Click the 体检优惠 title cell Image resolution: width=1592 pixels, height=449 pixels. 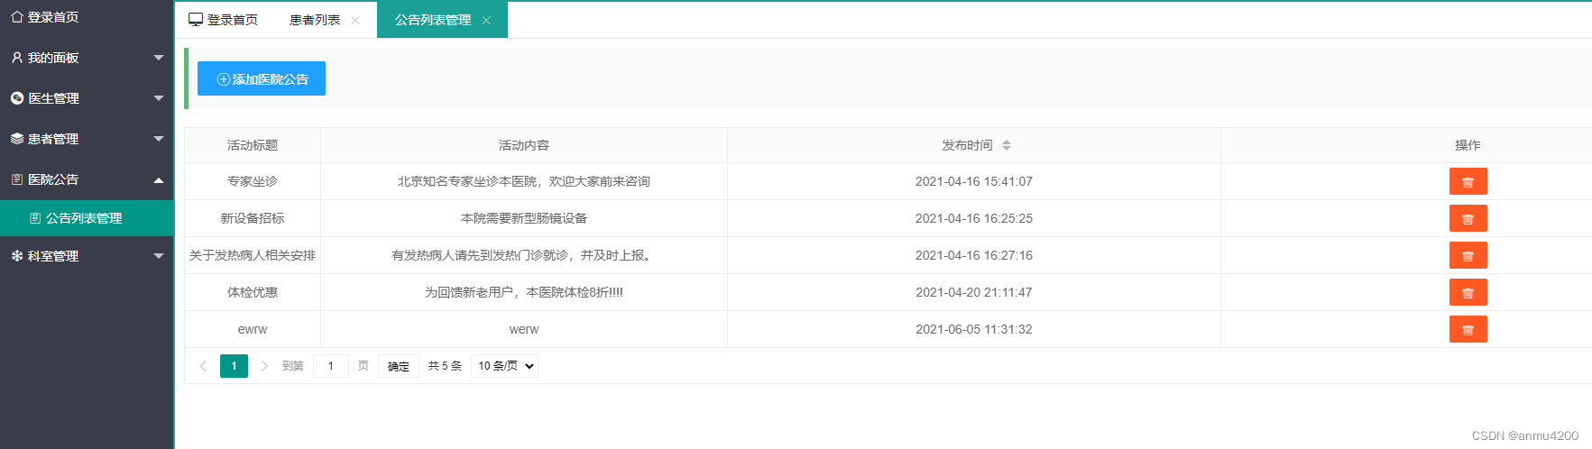point(253,292)
